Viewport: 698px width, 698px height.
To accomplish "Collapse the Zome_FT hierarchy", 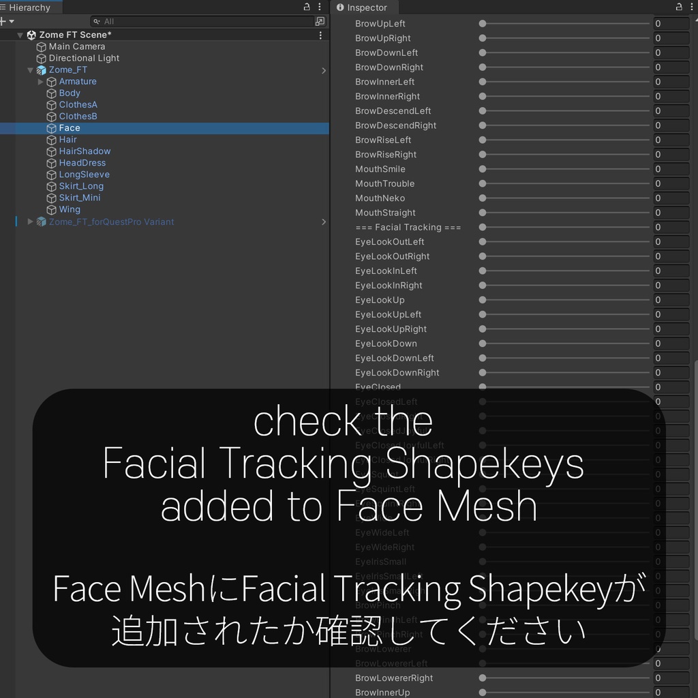I will (30, 70).
